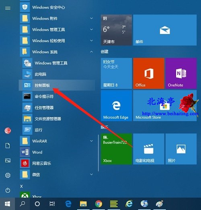Screen dimensions: 201x210
Task: Open the calendar tile showing 妇女节
Action: pos(116,73)
